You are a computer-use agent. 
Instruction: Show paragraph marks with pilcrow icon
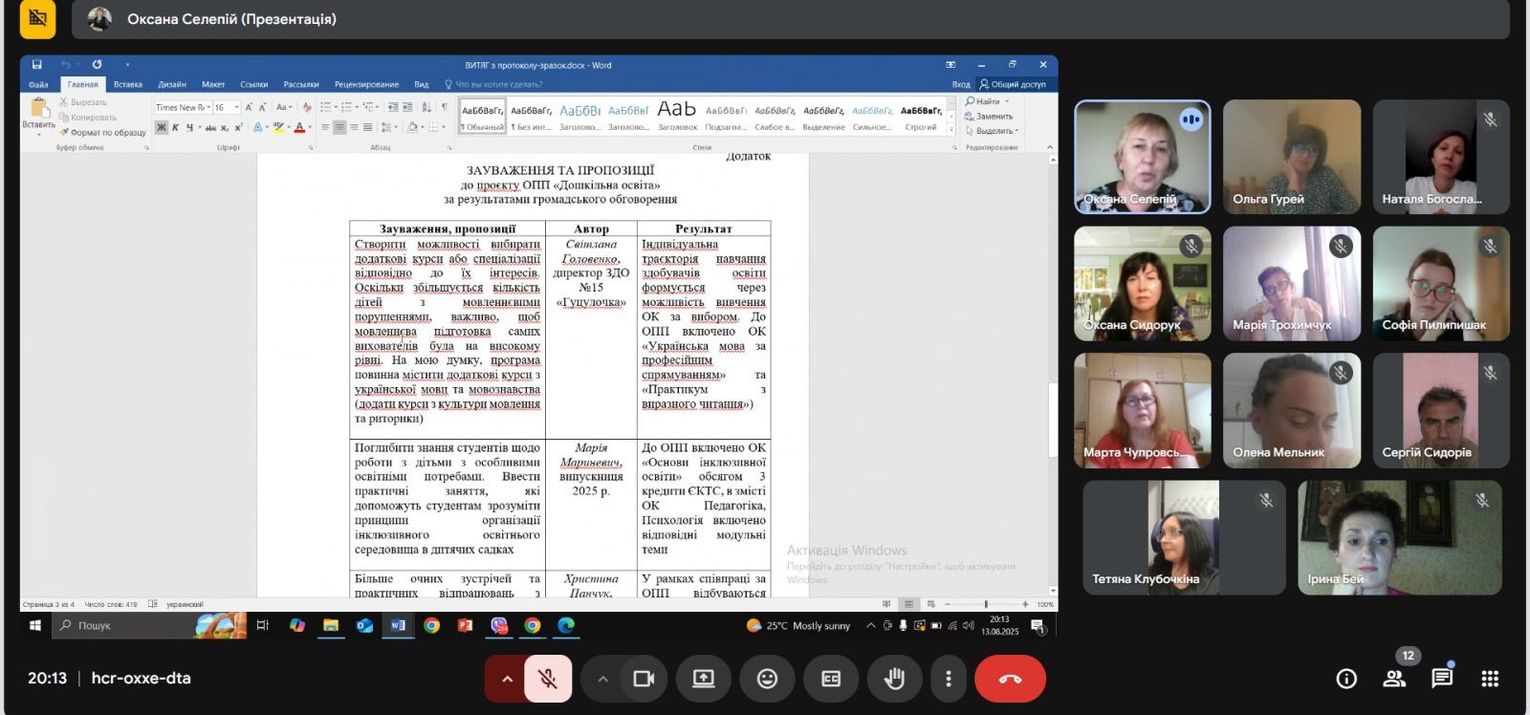tap(444, 107)
